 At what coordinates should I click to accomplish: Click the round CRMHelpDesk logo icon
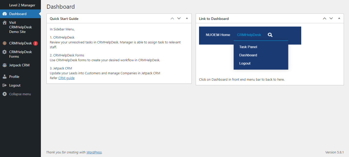[x=5, y=43]
